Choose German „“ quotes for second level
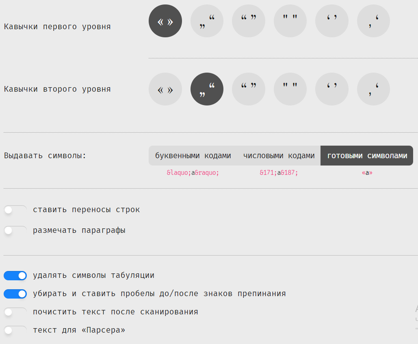Viewport: 418px width, 344px height. click(x=207, y=89)
